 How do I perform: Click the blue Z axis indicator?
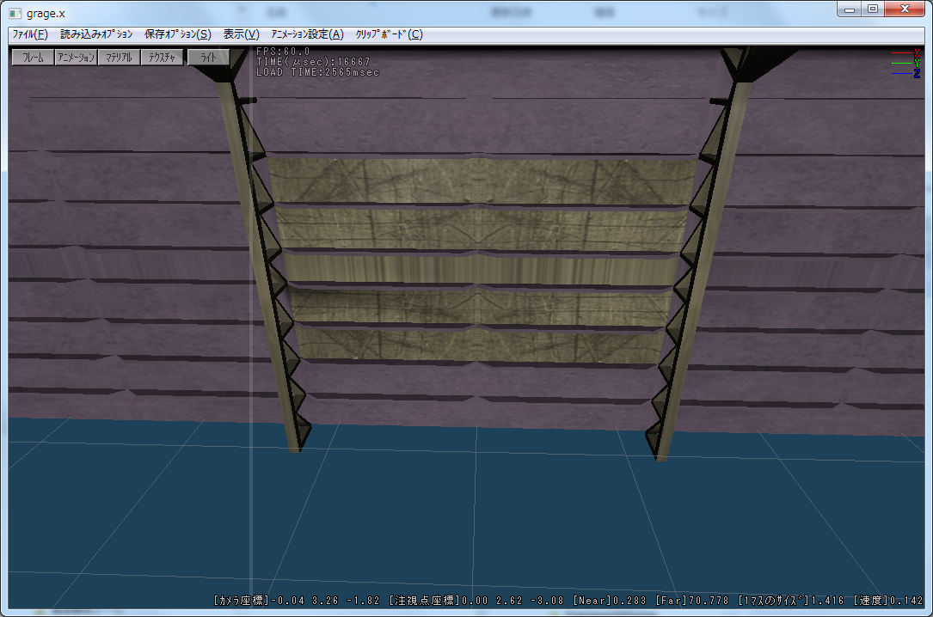click(x=917, y=74)
